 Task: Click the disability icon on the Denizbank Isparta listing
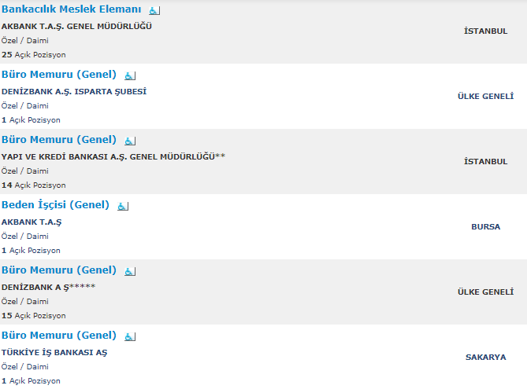coord(130,75)
